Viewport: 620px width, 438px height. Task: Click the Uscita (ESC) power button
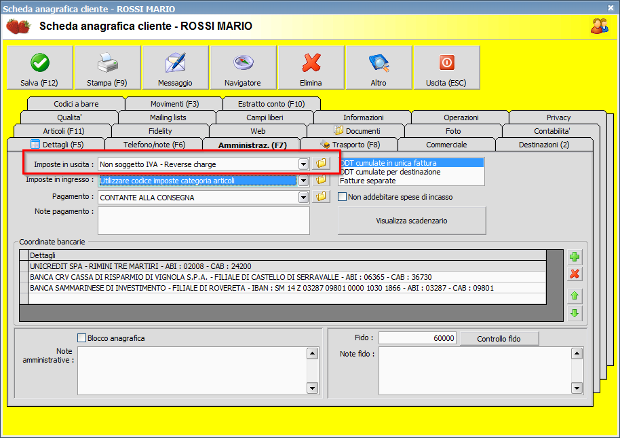447,68
